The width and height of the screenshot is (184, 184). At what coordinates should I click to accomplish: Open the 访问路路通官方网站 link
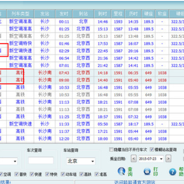pyautogui.click(x=134, y=182)
